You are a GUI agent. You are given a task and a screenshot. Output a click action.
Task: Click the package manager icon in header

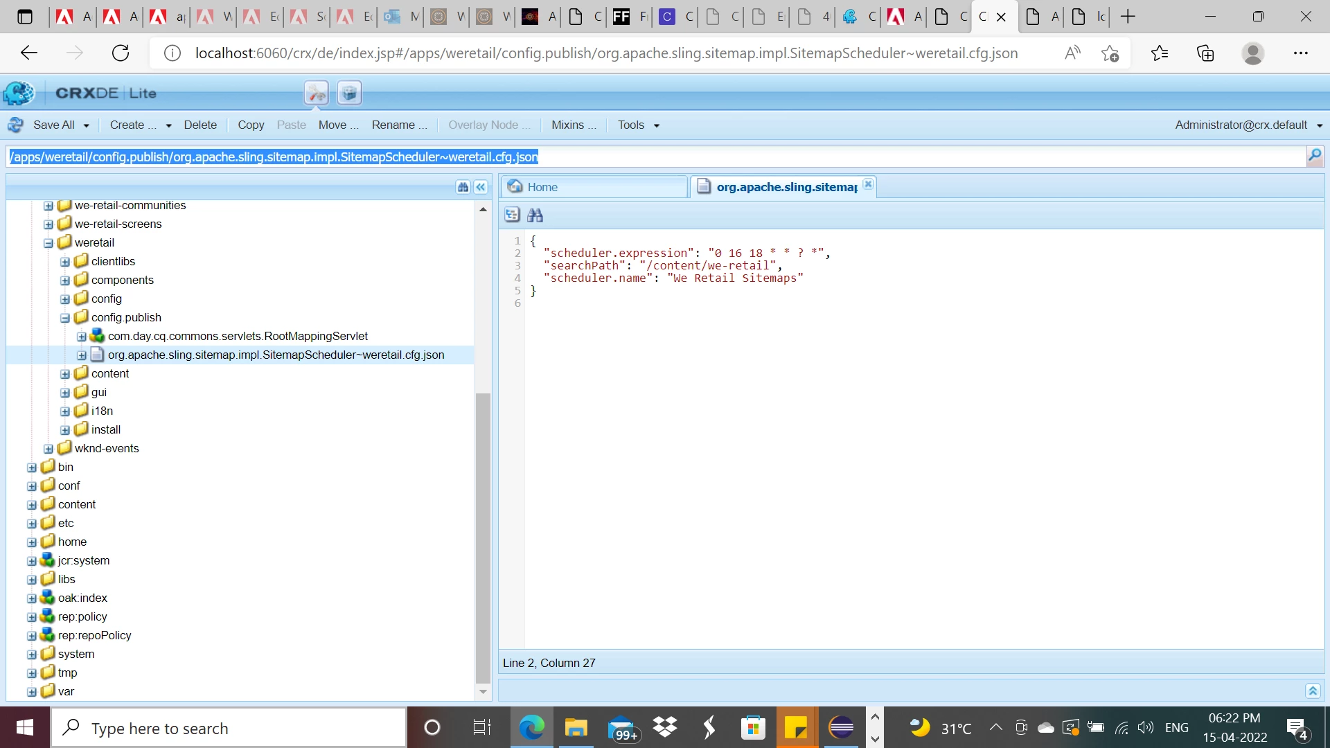(349, 93)
